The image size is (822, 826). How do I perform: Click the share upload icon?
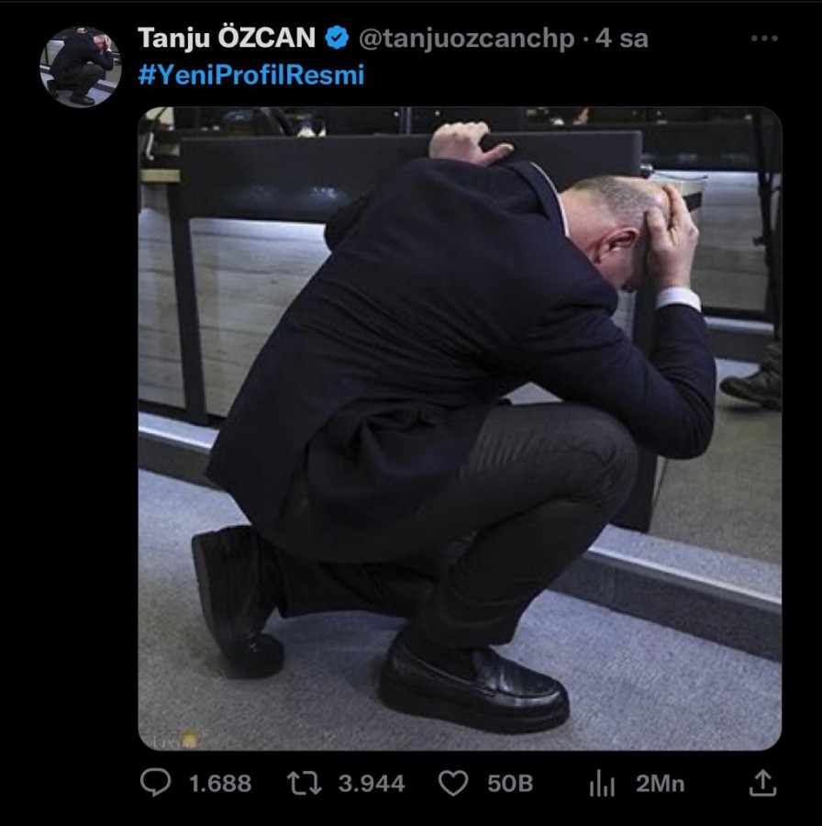[x=762, y=783]
